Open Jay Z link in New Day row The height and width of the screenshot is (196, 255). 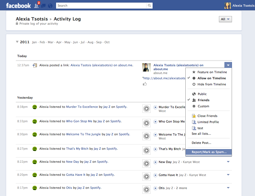pos(88,162)
